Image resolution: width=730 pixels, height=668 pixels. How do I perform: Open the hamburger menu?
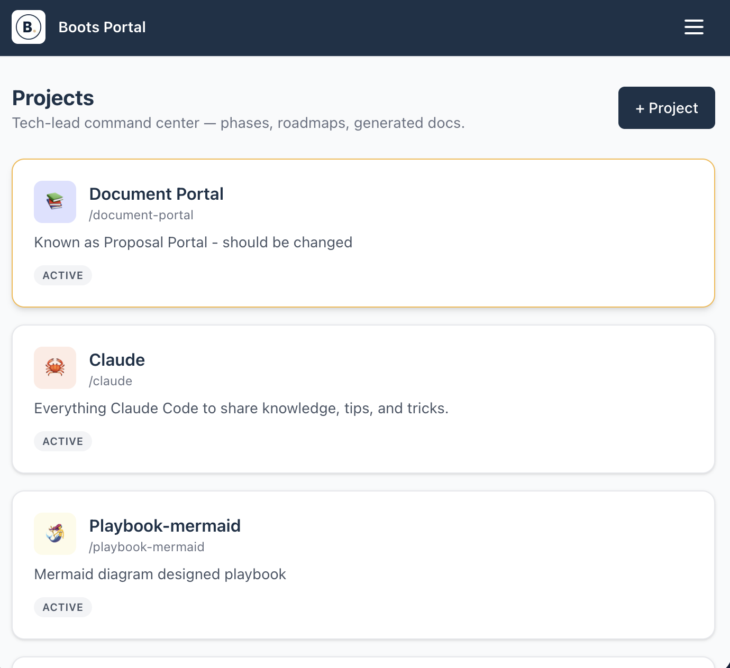[x=693, y=27]
